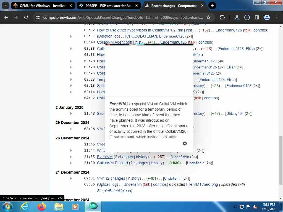Launch Firefox from the taskbar
The width and height of the screenshot is (283, 212).
click(42, 206)
